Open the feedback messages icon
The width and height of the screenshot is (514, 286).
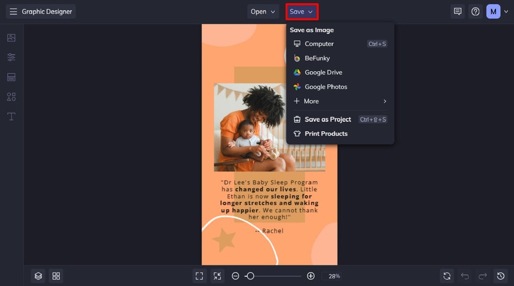click(x=457, y=12)
